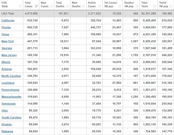
Task: Click the Pennsylvania link
Action: tap(10, 90)
